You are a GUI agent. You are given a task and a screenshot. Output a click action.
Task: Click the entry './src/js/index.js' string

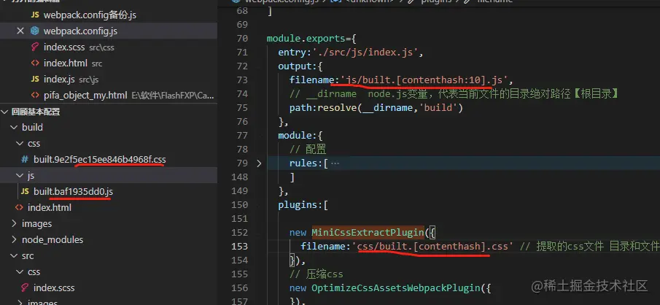point(364,53)
